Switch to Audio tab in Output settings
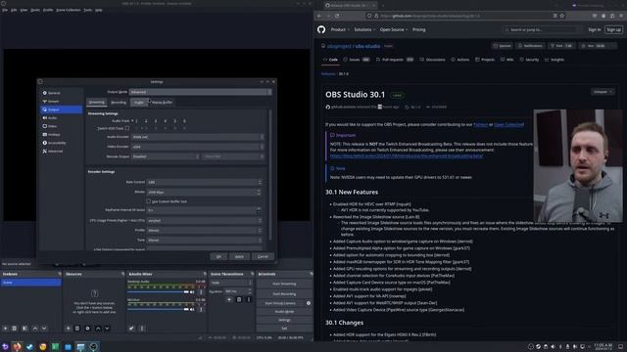This screenshot has width=627, height=352. click(x=139, y=102)
